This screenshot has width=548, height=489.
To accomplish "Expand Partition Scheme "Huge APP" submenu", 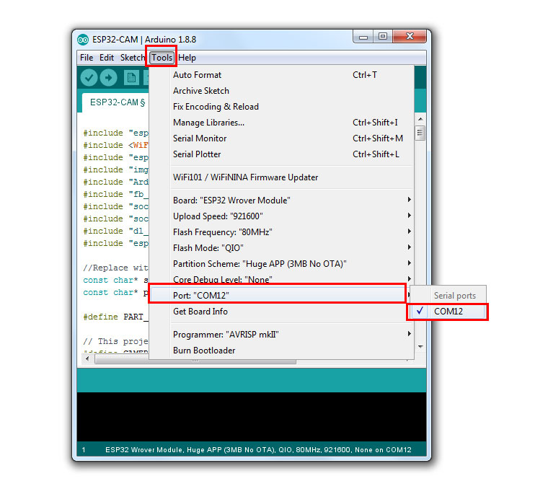I will (281, 264).
